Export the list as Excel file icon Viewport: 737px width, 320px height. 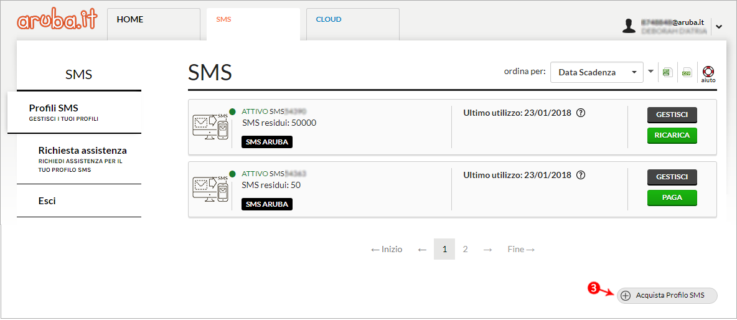point(666,72)
